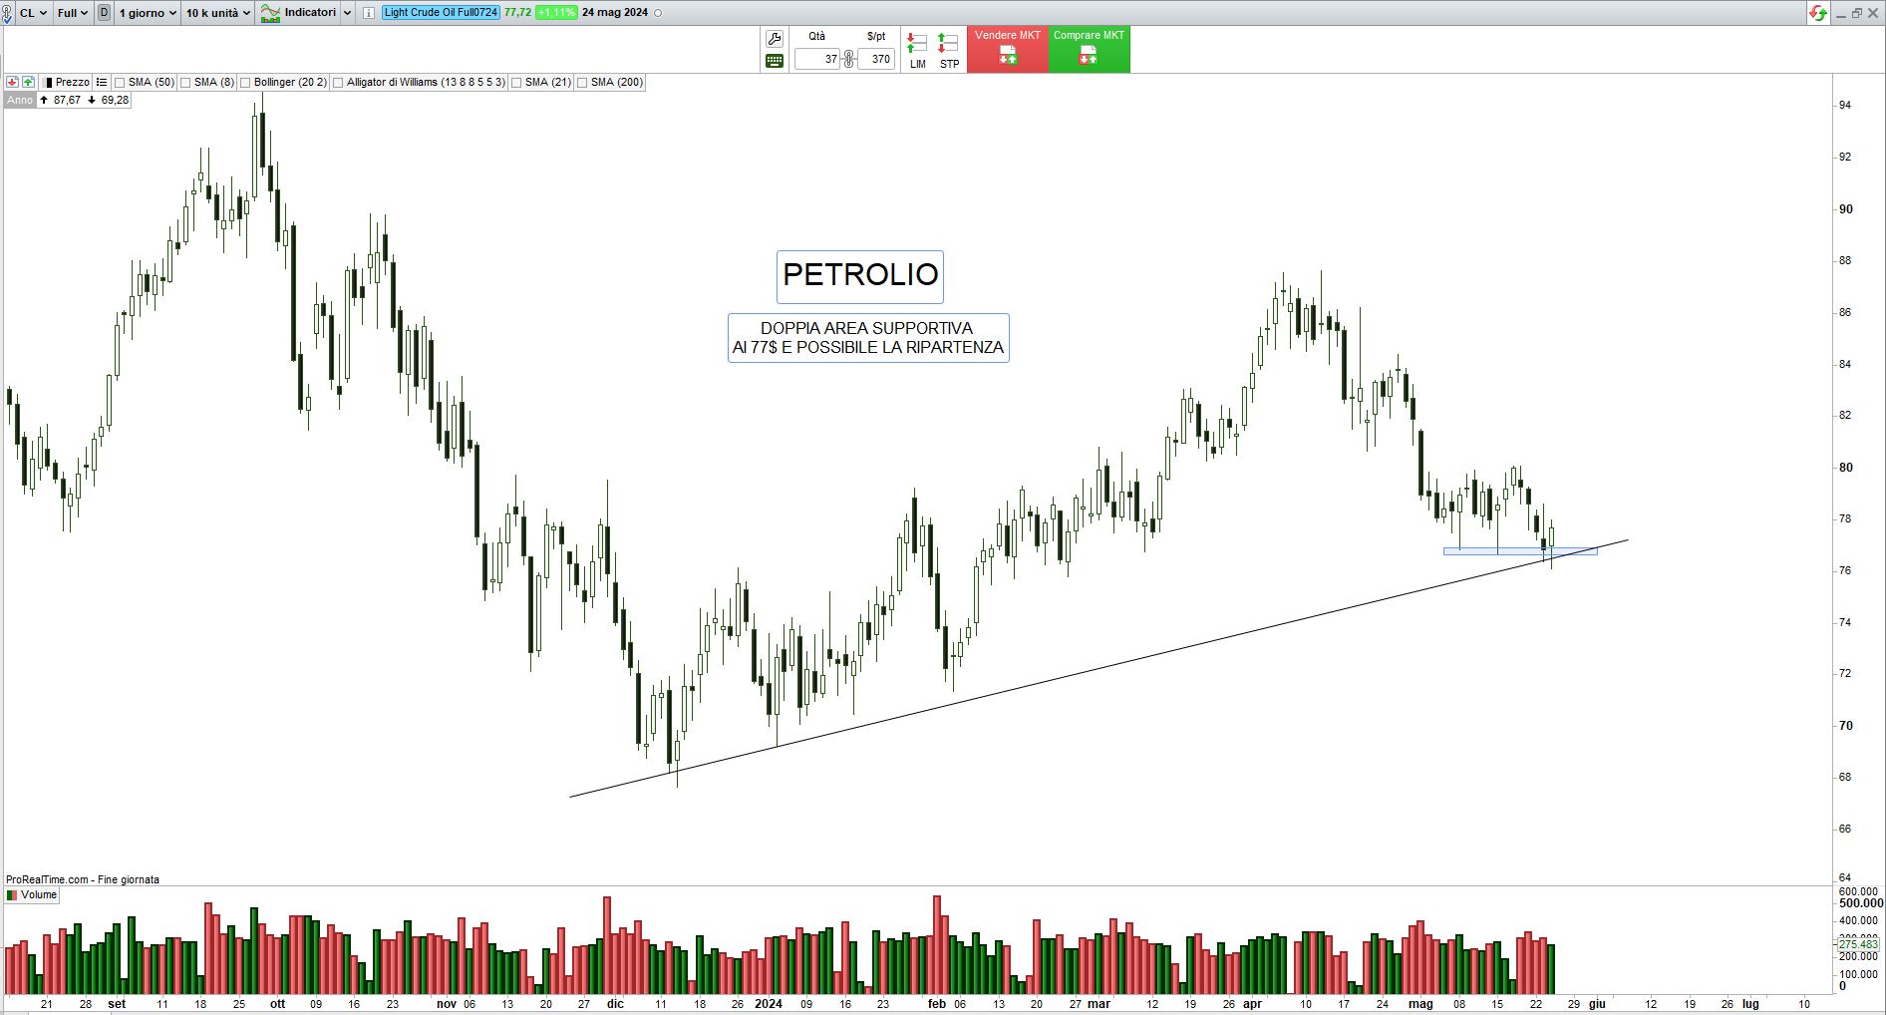The width and height of the screenshot is (1886, 1015).
Task: Click the green keyboard shortcut icon
Action: click(x=775, y=61)
